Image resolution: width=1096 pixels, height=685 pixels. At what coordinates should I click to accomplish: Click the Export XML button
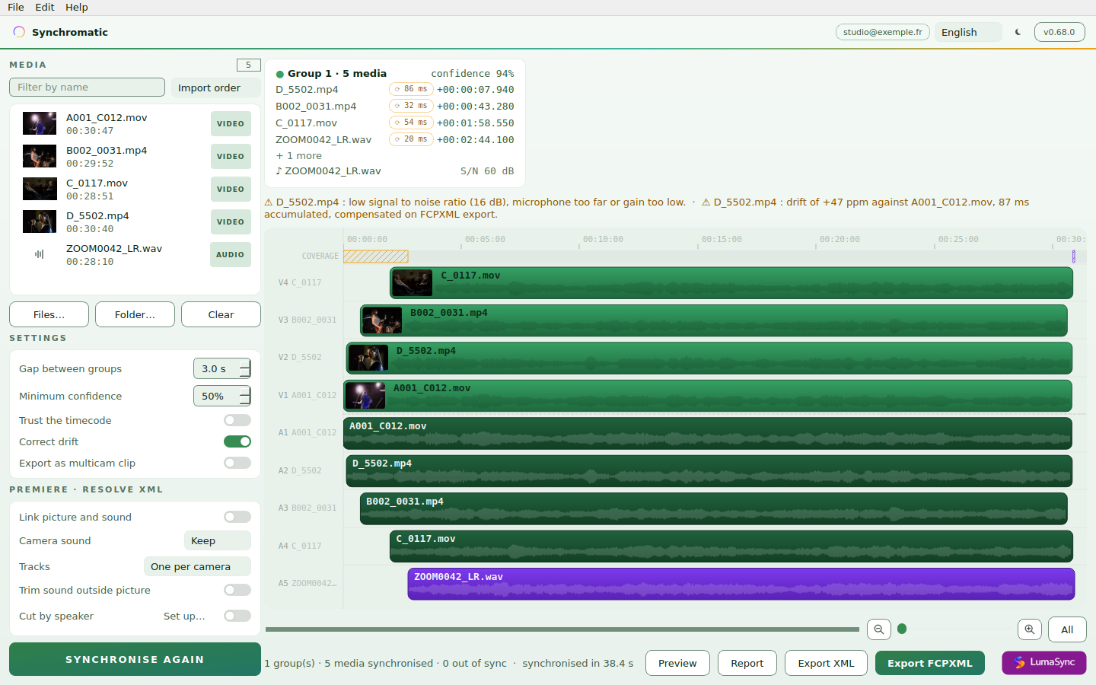(826, 663)
